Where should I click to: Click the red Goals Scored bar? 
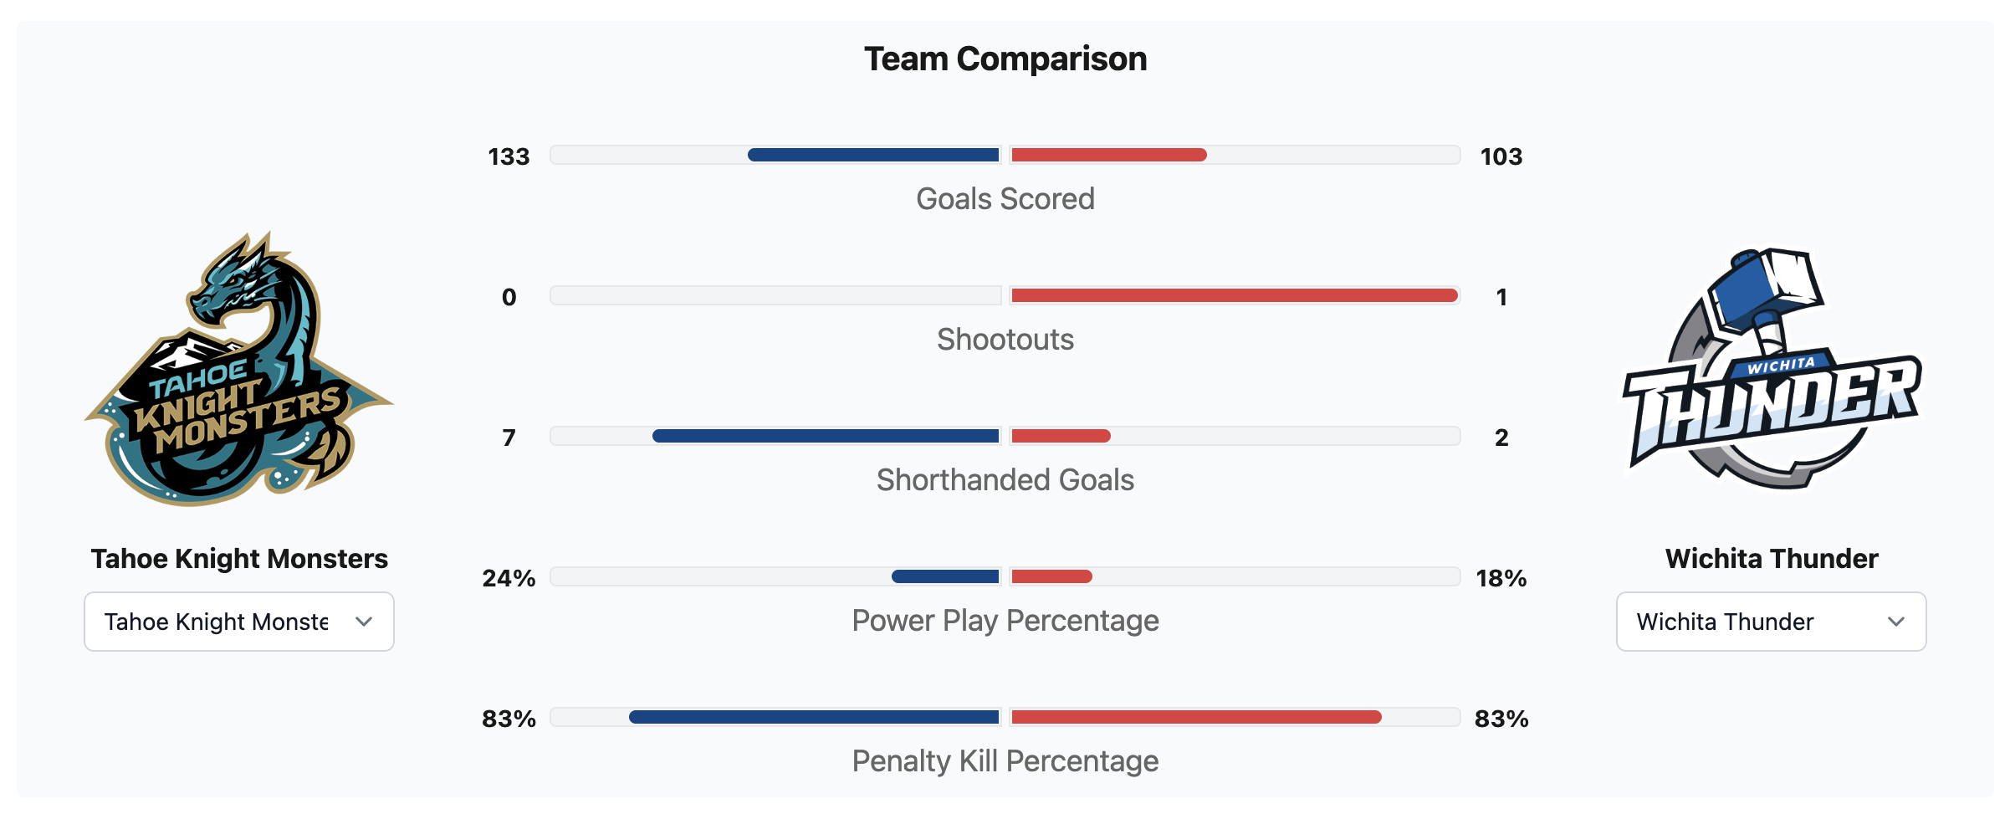(x=1108, y=155)
